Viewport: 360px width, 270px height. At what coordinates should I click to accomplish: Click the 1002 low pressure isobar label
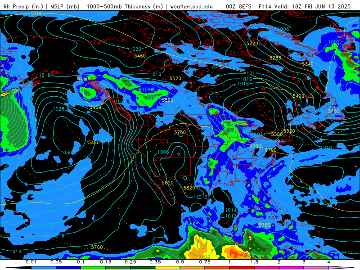(334, 42)
